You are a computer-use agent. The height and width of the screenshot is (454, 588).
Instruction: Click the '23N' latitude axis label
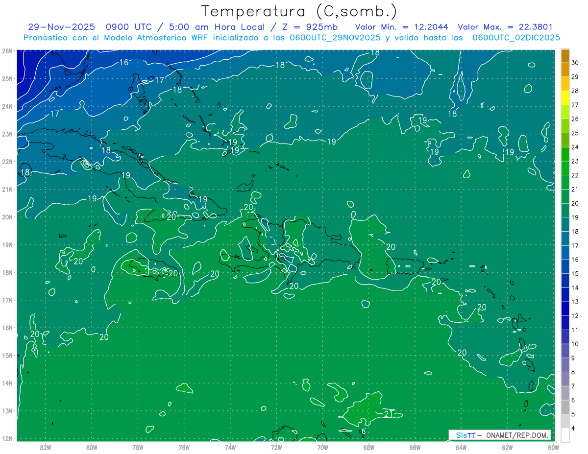7,134
